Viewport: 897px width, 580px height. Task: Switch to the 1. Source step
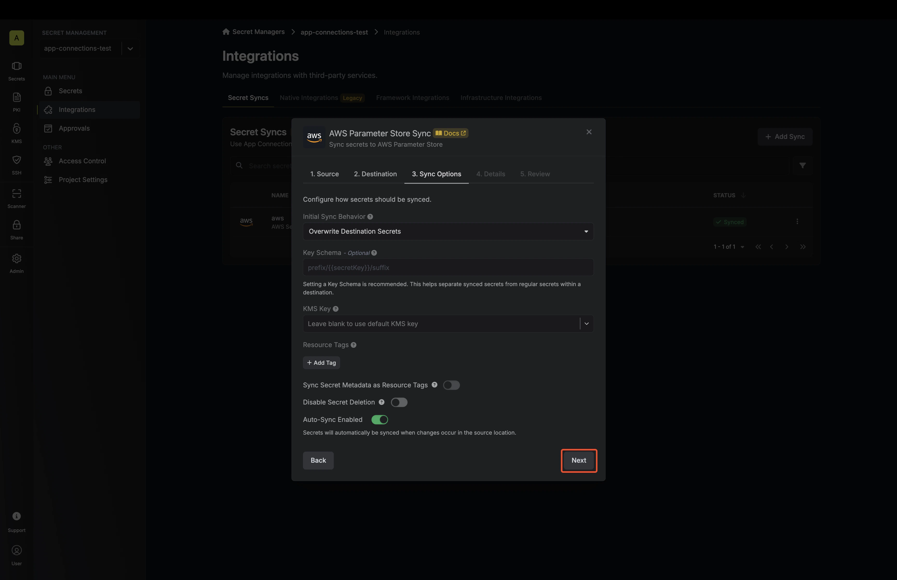(324, 174)
